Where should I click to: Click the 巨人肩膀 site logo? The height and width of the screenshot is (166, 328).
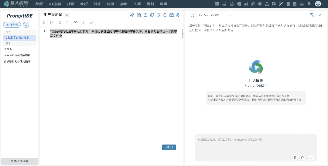tap(16, 4)
